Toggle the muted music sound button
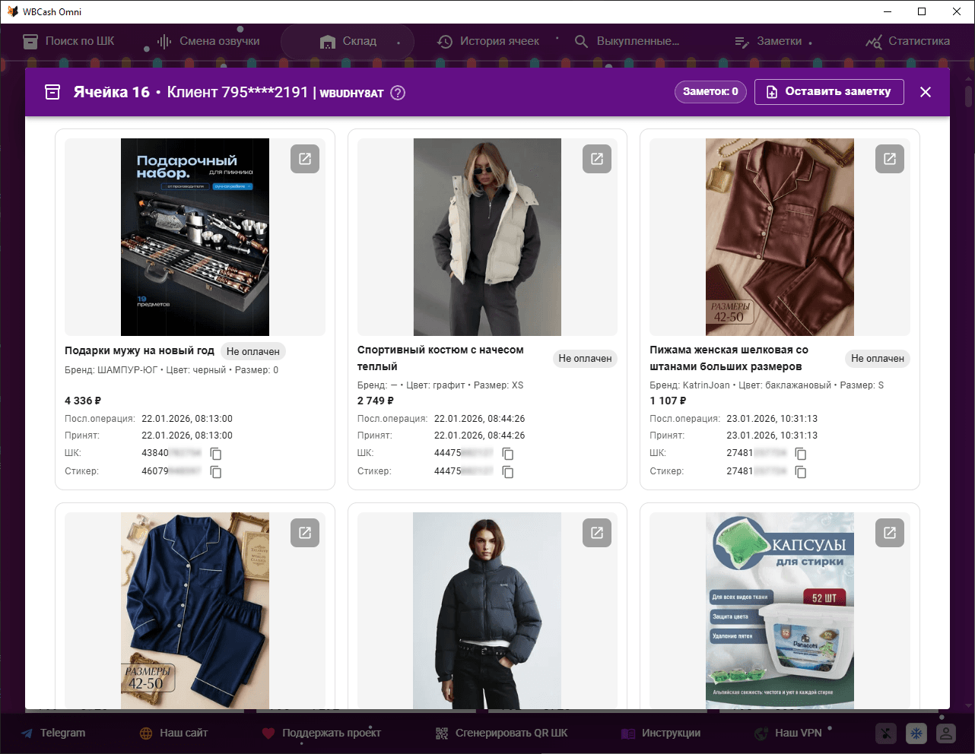975x754 pixels. pos(886,733)
